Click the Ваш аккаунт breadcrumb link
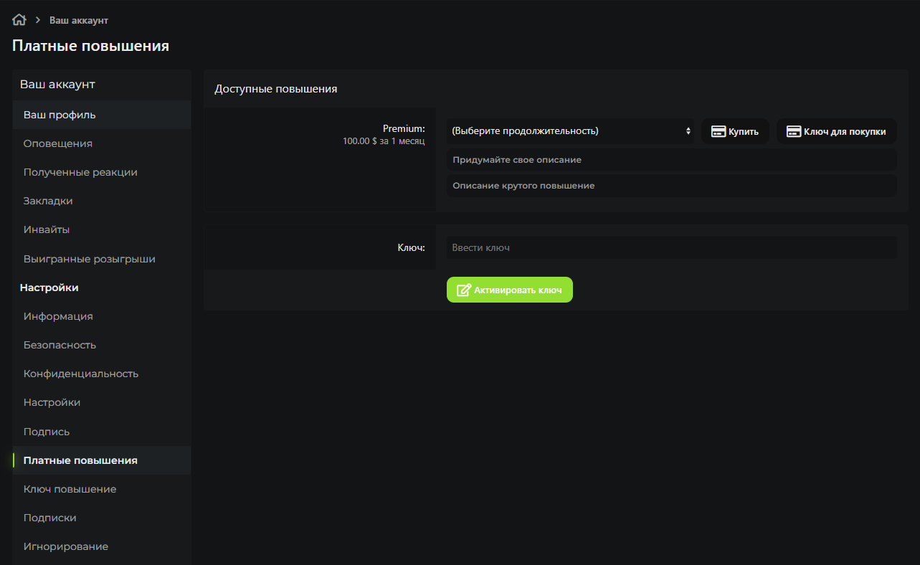 pos(79,21)
